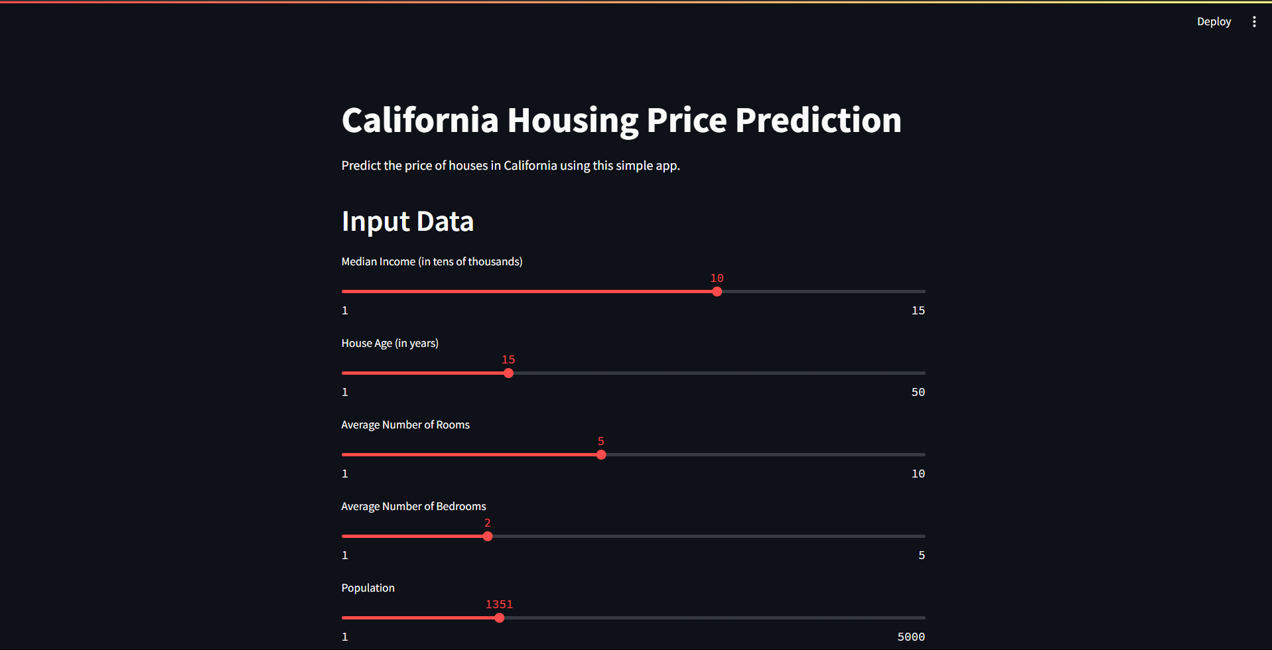The height and width of the screenshot is (650, 1272).
Task: Click the Average Number of Rooms slider handle
Action: pyautogui.click(x=601, y=455)
